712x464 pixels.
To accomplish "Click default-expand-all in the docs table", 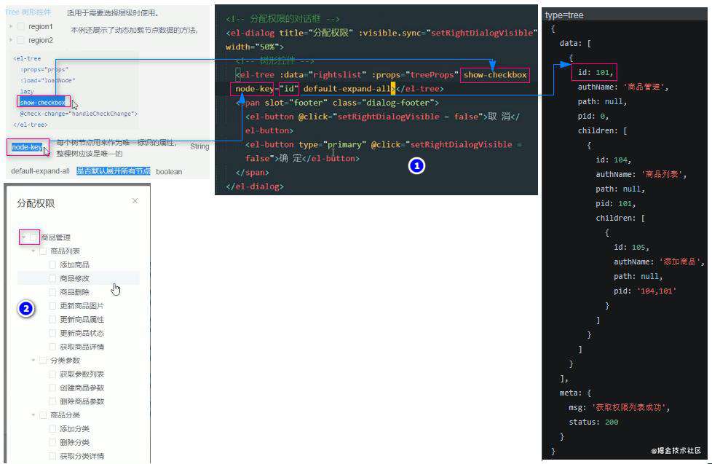I will [x=41, y=171].
